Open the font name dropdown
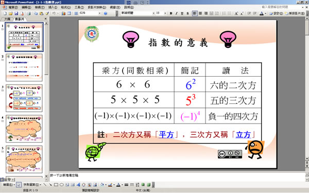 153,13
